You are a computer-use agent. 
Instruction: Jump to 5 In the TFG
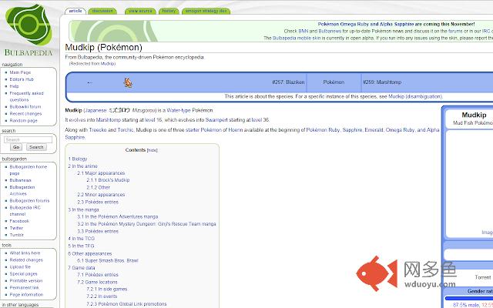click(x=81, y=246)
